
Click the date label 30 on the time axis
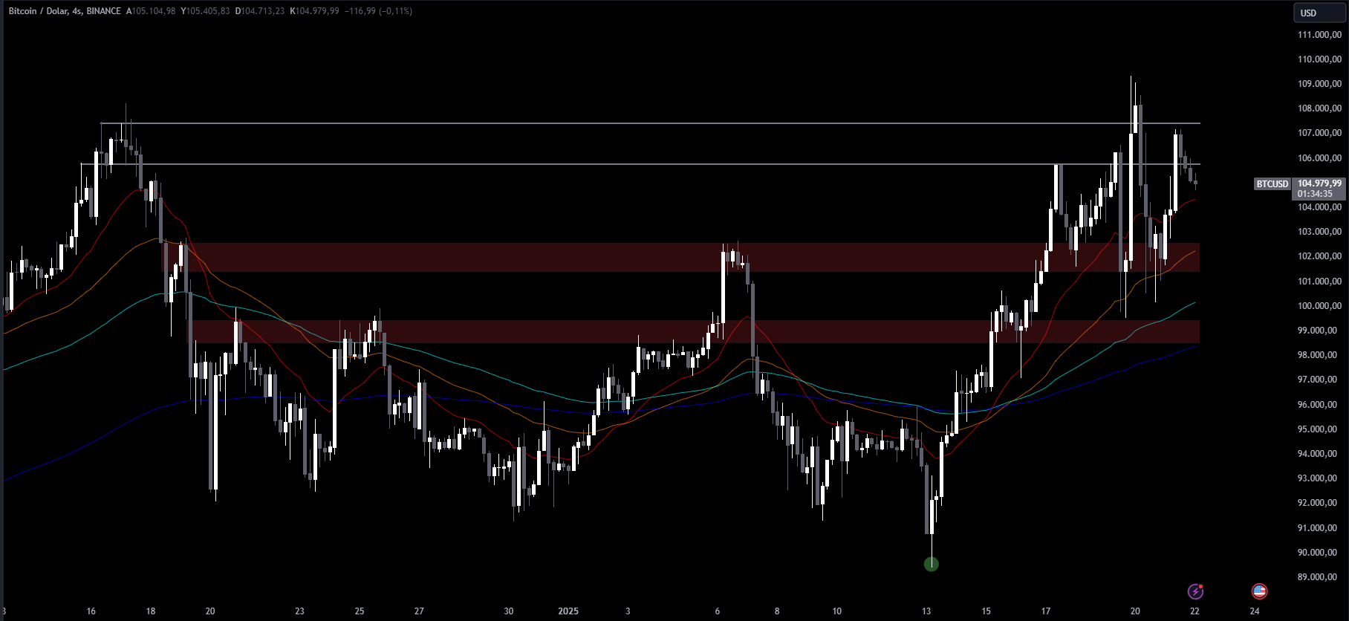tap(509, 611)
